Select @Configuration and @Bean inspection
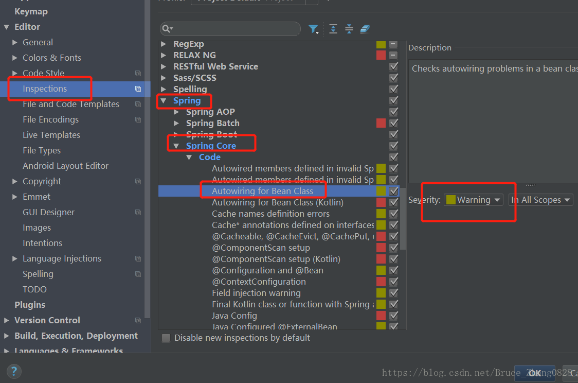 (267, 270)
